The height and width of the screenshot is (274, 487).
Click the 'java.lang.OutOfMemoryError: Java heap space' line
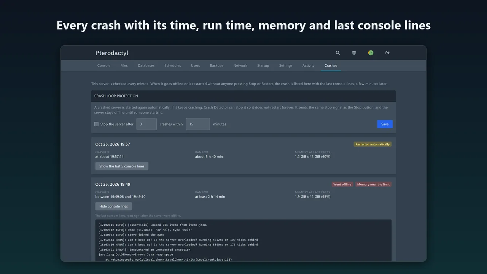135,255
